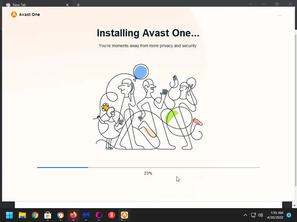This screenshot has width=297, height=222.
Task: Switch to Firefox in the taskbar
Action: pyautogui.click(x=73, y=215)
